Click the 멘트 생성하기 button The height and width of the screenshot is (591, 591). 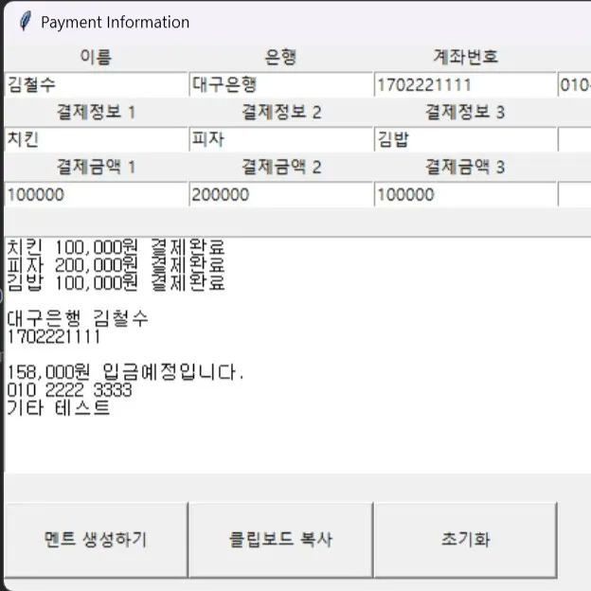[x=96, y=539]
